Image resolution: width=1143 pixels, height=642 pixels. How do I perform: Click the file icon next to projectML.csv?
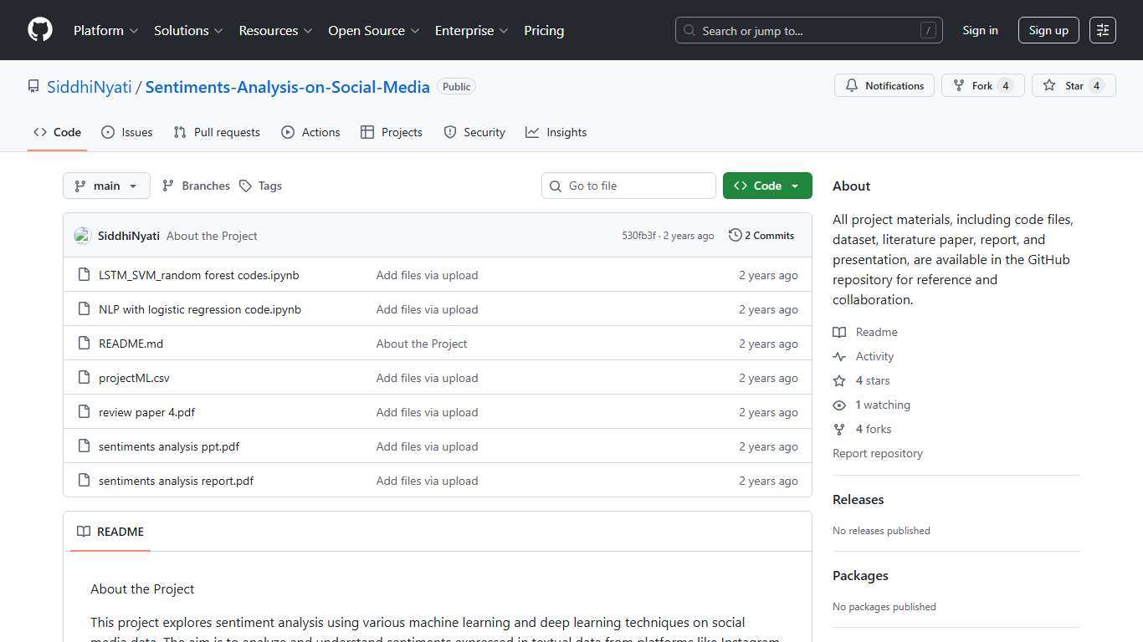pyautogui.click(x=84, y=378)
